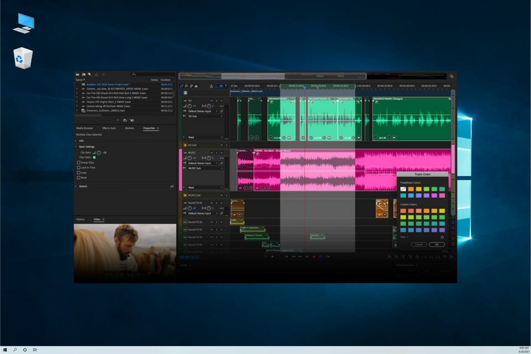
Task: Switch to the Effects Rack tab
Action: tap(109, 128)
